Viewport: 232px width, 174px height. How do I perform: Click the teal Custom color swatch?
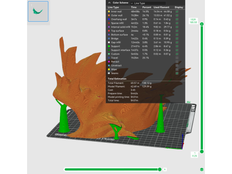pyautogui.click(x=109, y=54)
